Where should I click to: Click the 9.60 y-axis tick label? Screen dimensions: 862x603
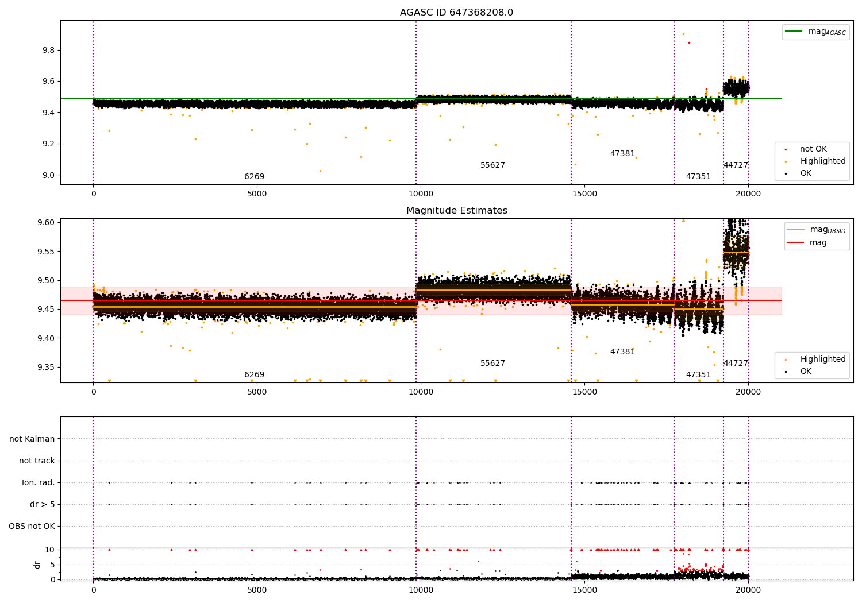pos(47,222)
